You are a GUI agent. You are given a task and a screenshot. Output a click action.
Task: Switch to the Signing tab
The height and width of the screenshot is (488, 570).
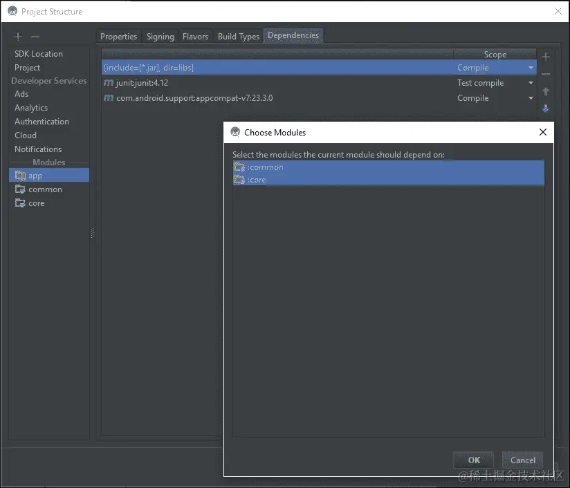tap(160, 36)
